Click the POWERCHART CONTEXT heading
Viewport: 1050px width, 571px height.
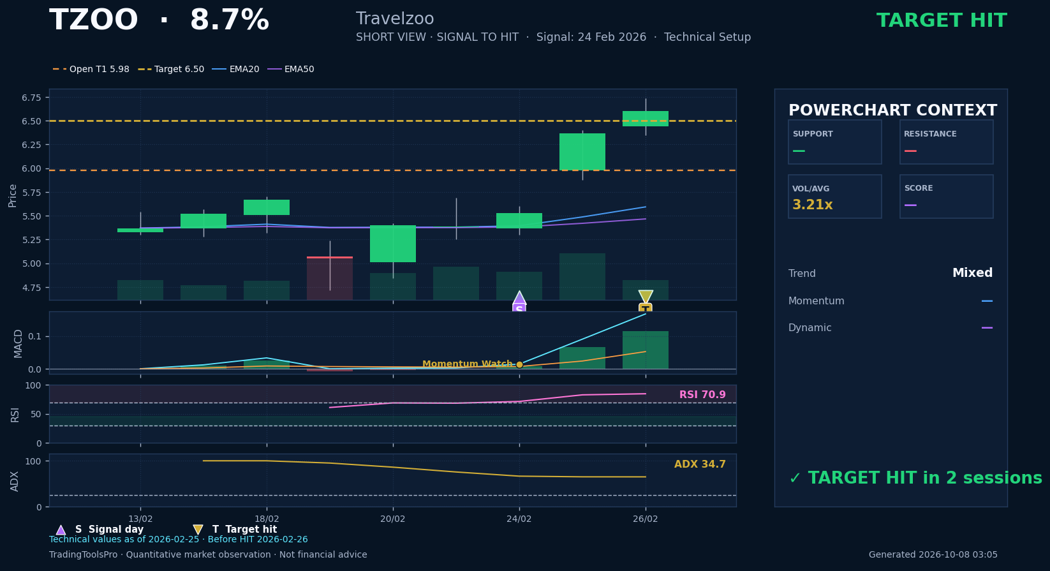point(892,110)
